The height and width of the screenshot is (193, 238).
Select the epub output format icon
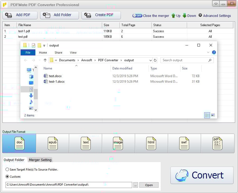pyautogui.click(x=53, y=143)
